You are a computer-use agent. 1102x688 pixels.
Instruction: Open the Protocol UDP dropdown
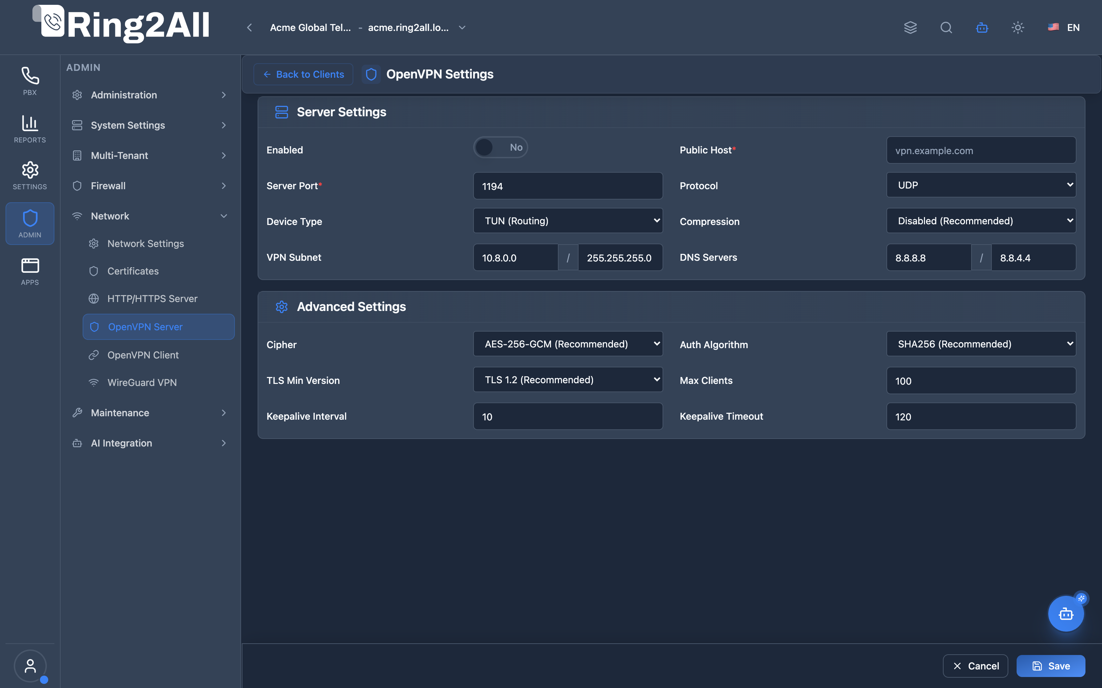tap(981, 185)
